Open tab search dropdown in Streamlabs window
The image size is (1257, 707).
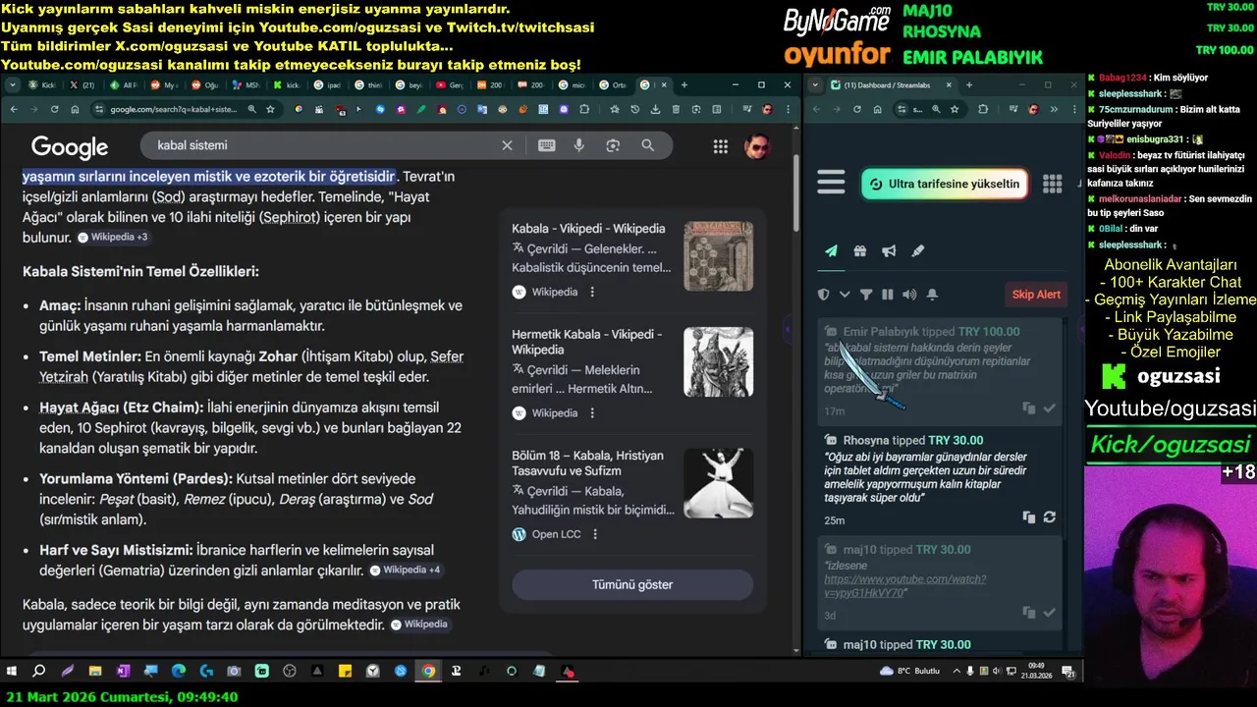[x=817, y=85]
